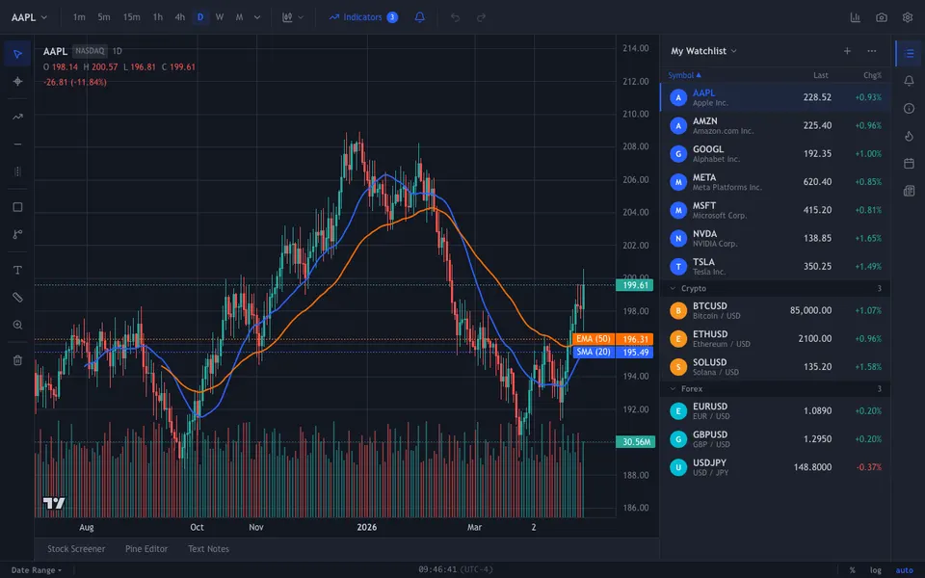Take a snapshot with the camera icon
The height and width of the screenshot is (578, 925).
click(882, 17)
